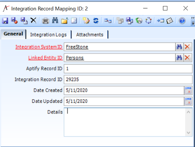
Task: Open calendar picker for Date Updated
Action: pyautogui.click(x=188, y=101)
